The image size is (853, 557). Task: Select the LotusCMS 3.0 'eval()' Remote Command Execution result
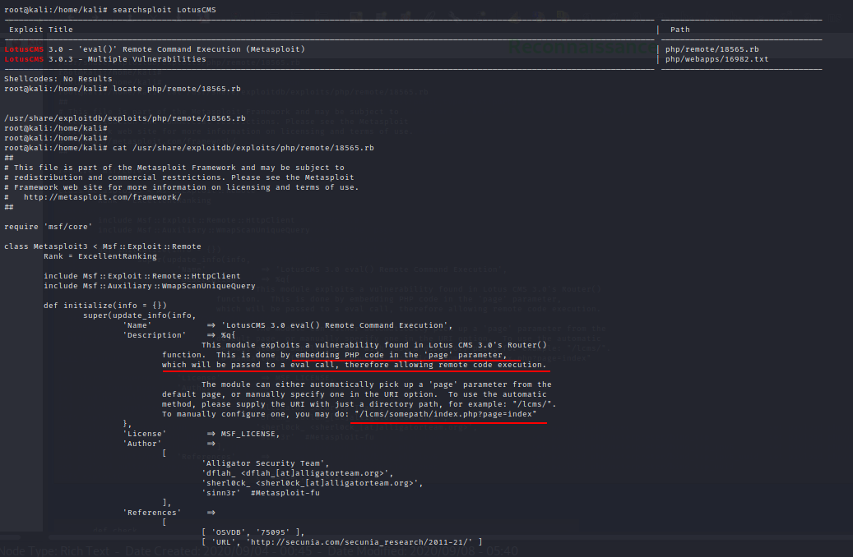click(155, 49)
